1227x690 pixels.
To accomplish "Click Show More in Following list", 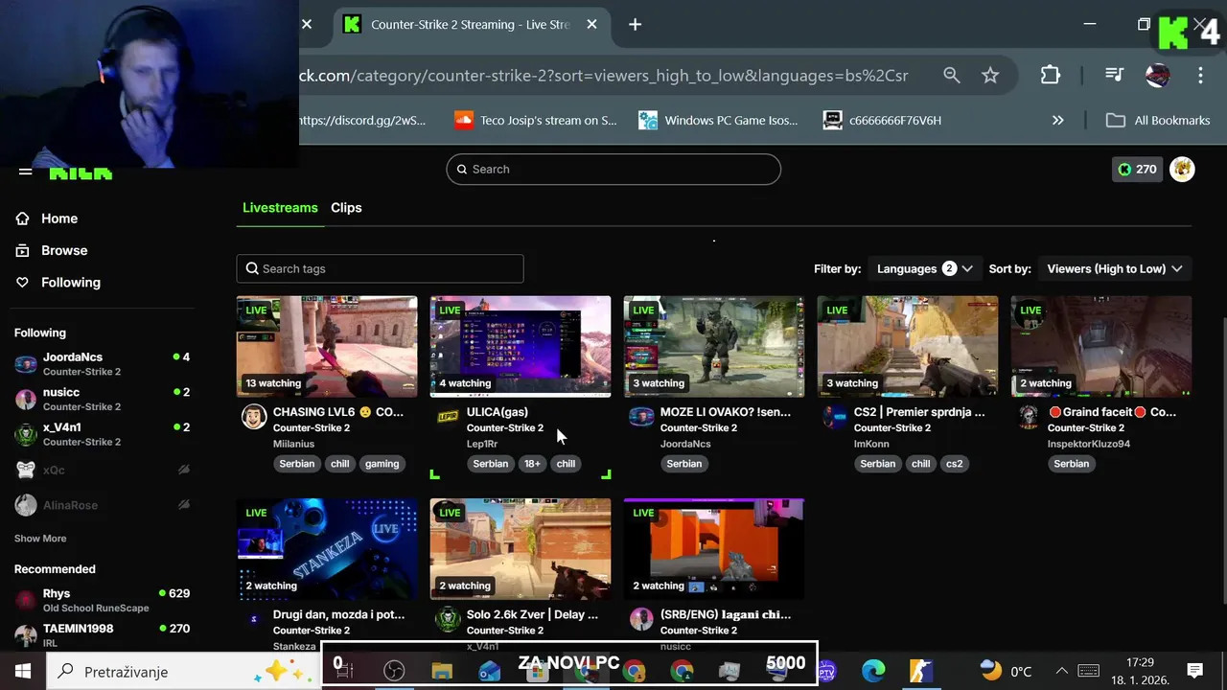I will click(x=40, y=539).
